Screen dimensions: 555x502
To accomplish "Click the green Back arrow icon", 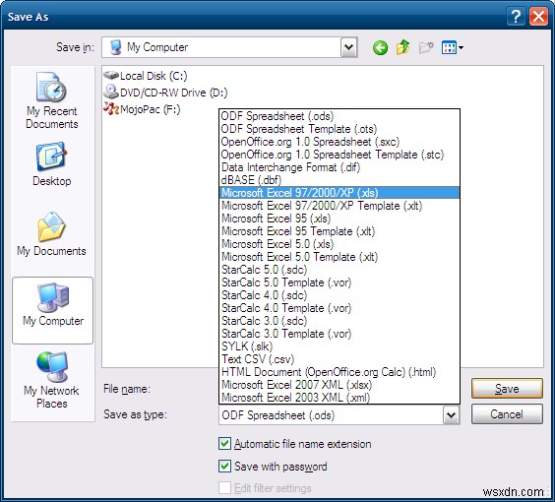I will pyautogui.click(x=380, y=47).
